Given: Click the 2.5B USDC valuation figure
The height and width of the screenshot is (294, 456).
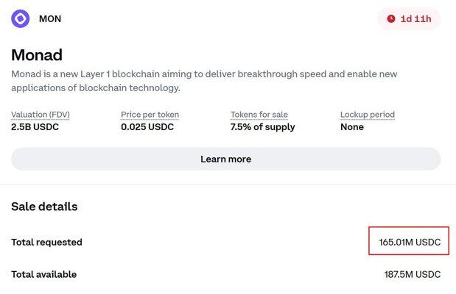Looking at the screenshot, I should coord(35,127).
